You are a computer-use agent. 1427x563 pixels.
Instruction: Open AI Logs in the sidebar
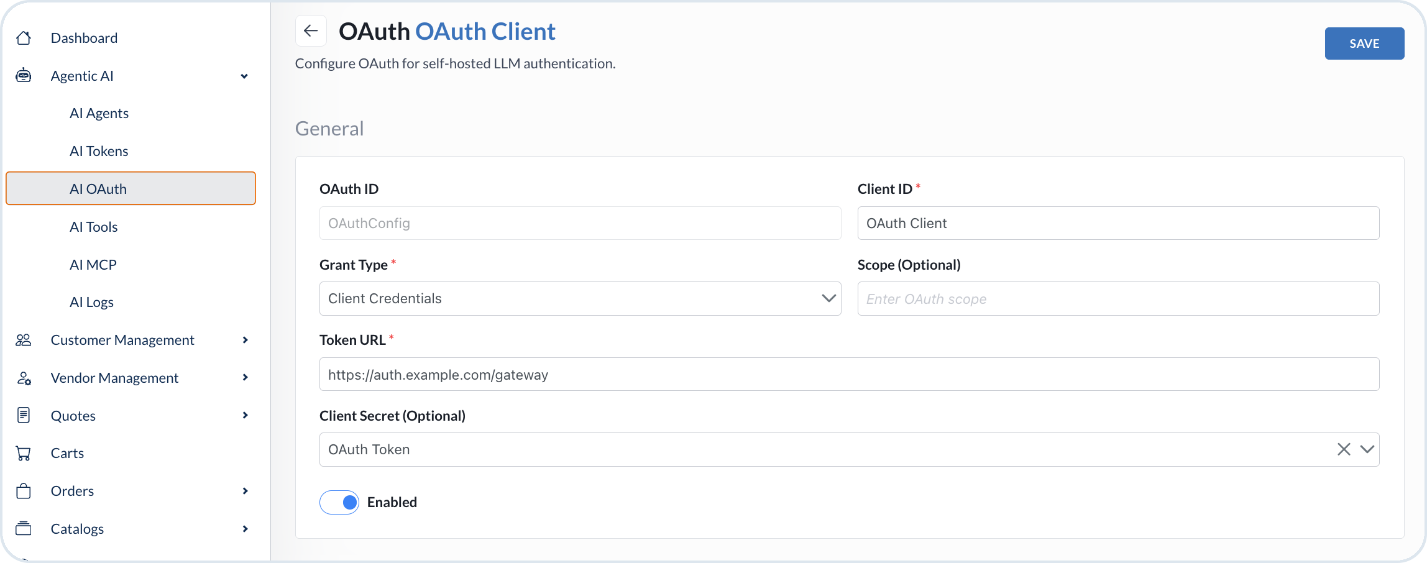pyautogui.click(x=91, y=302)
